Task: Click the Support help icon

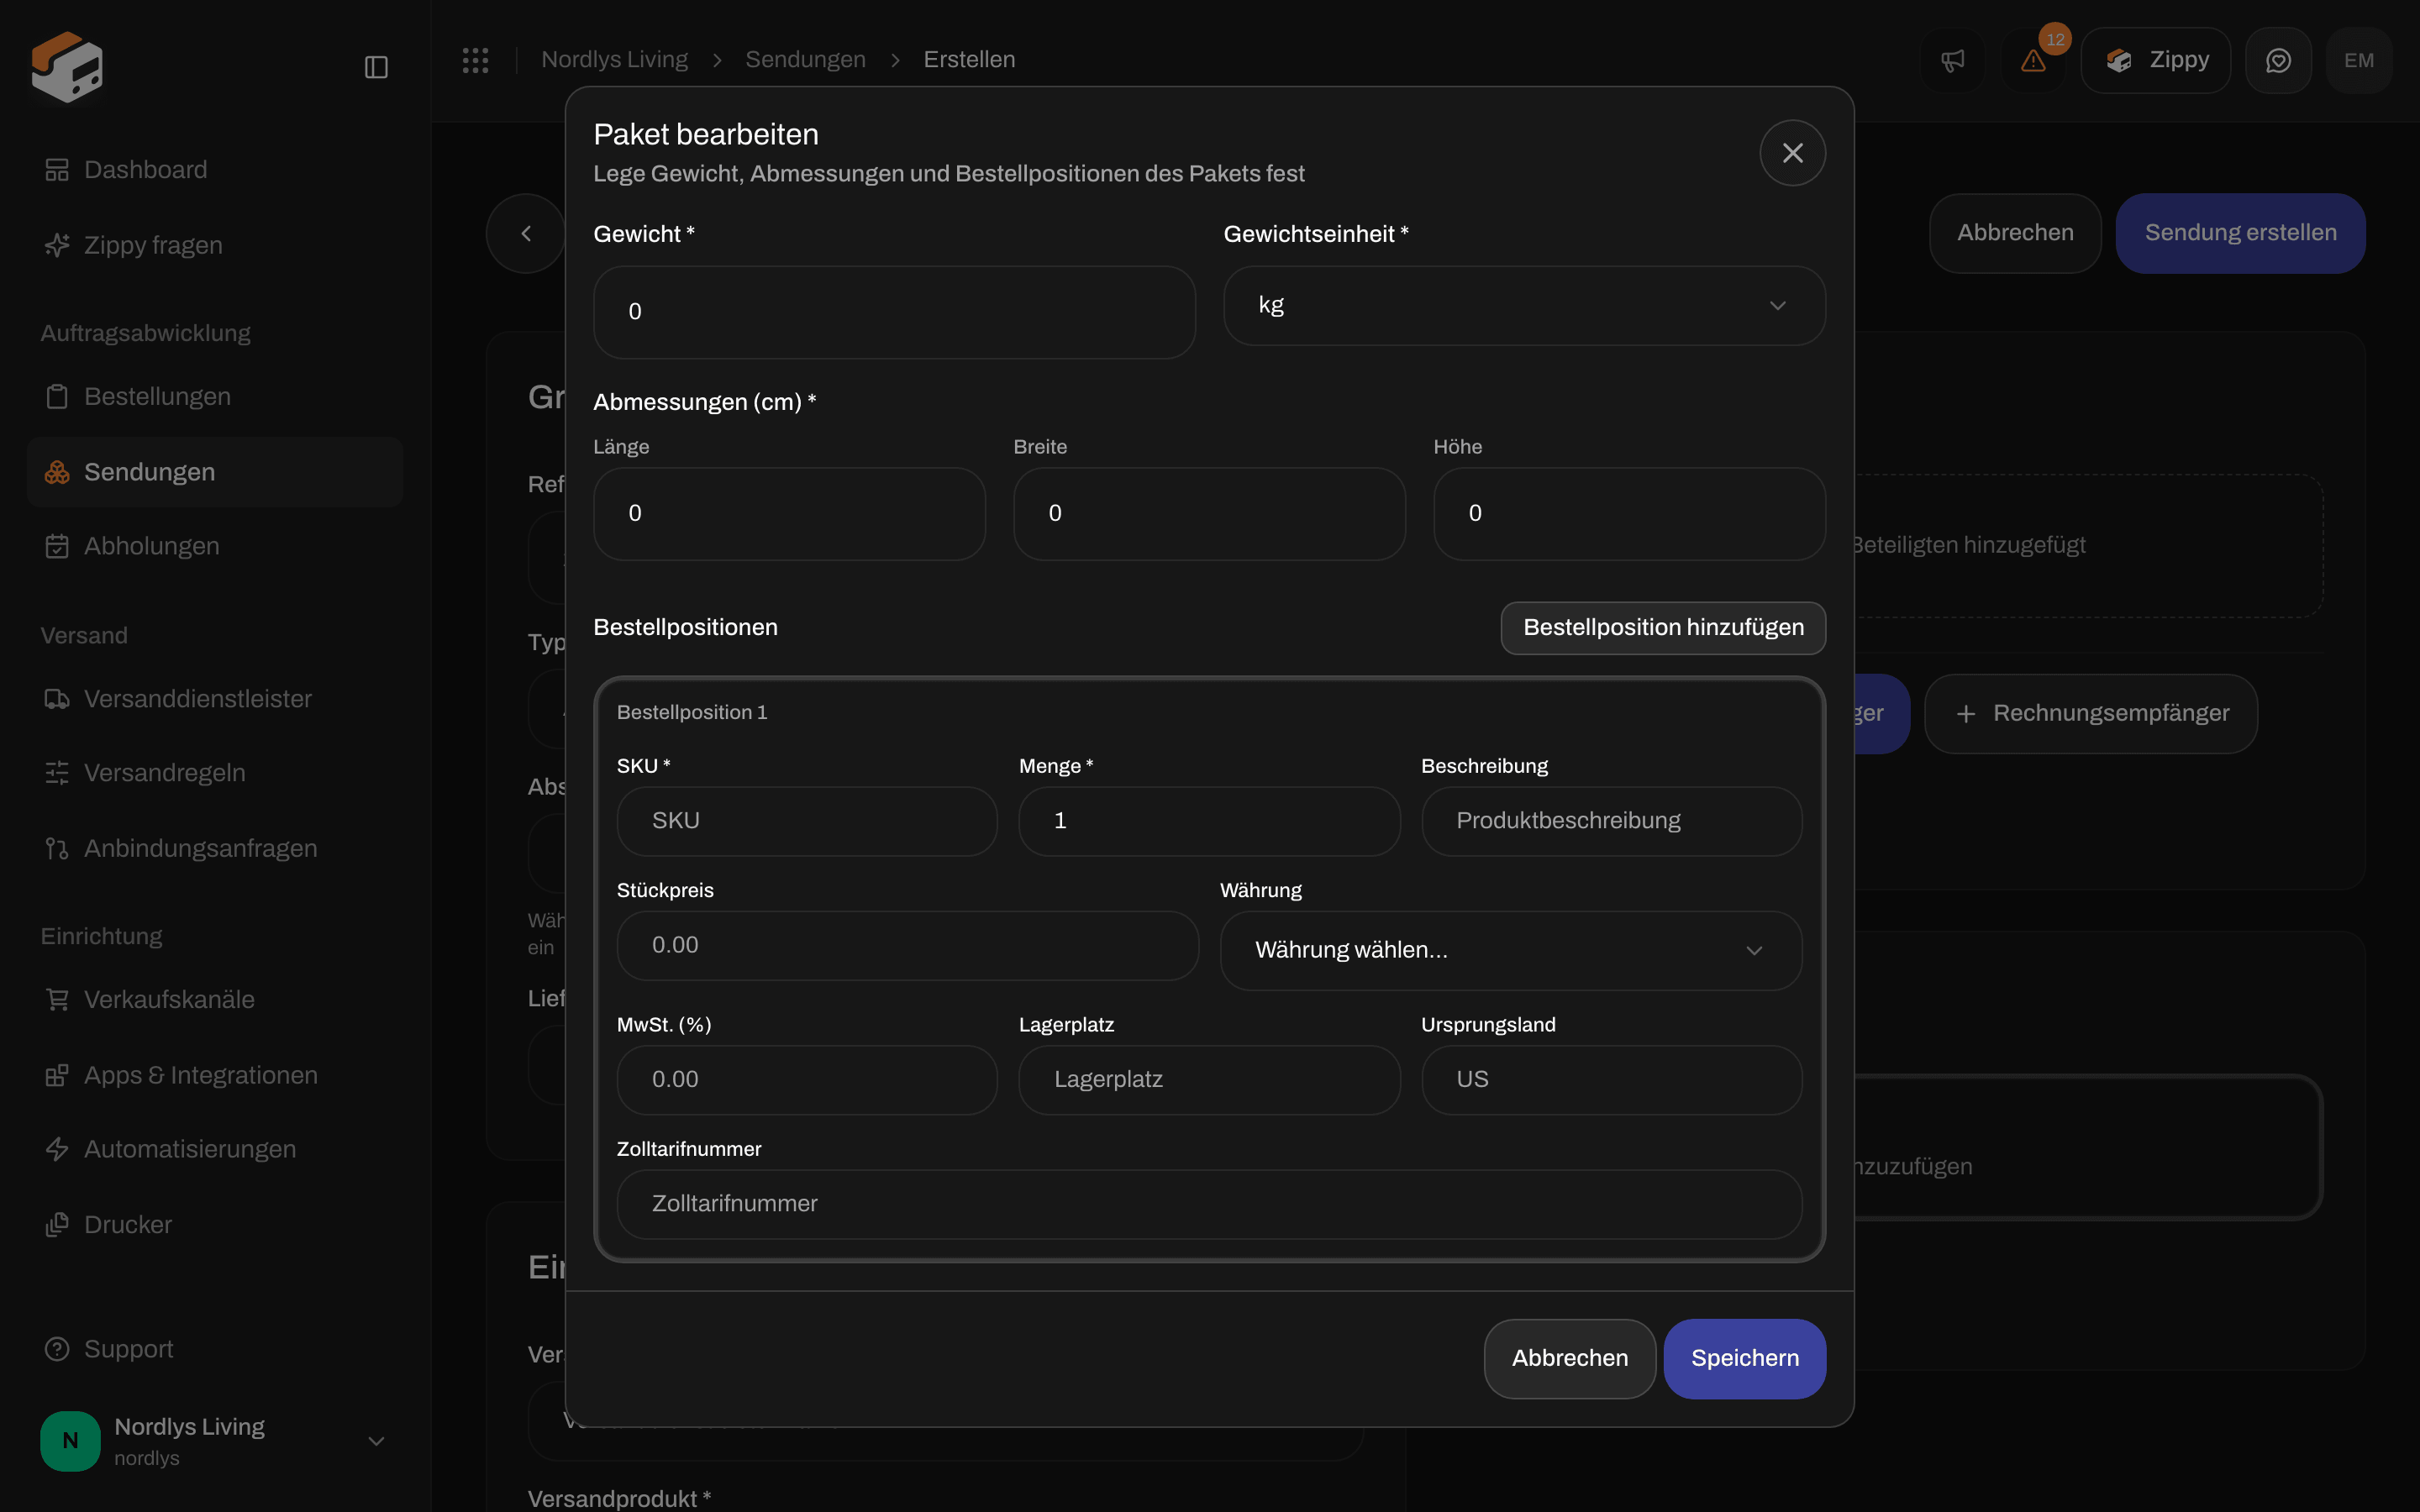Action: pos(57,1349)
